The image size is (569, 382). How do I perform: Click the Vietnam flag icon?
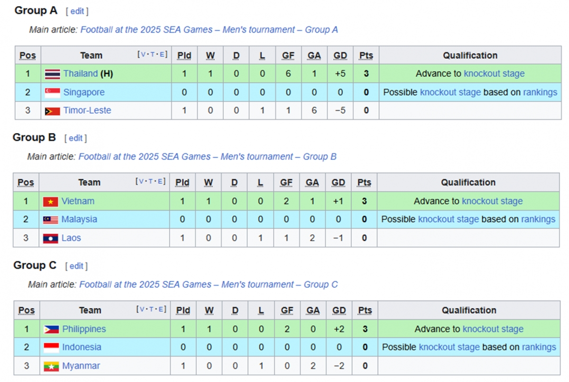(x=50, y=202)
